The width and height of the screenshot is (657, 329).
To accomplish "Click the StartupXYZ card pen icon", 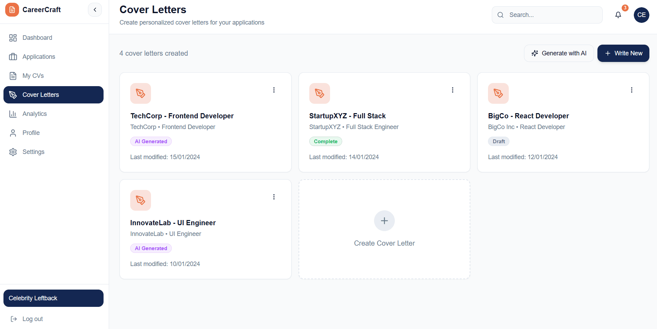I will (x=320, y=93).
